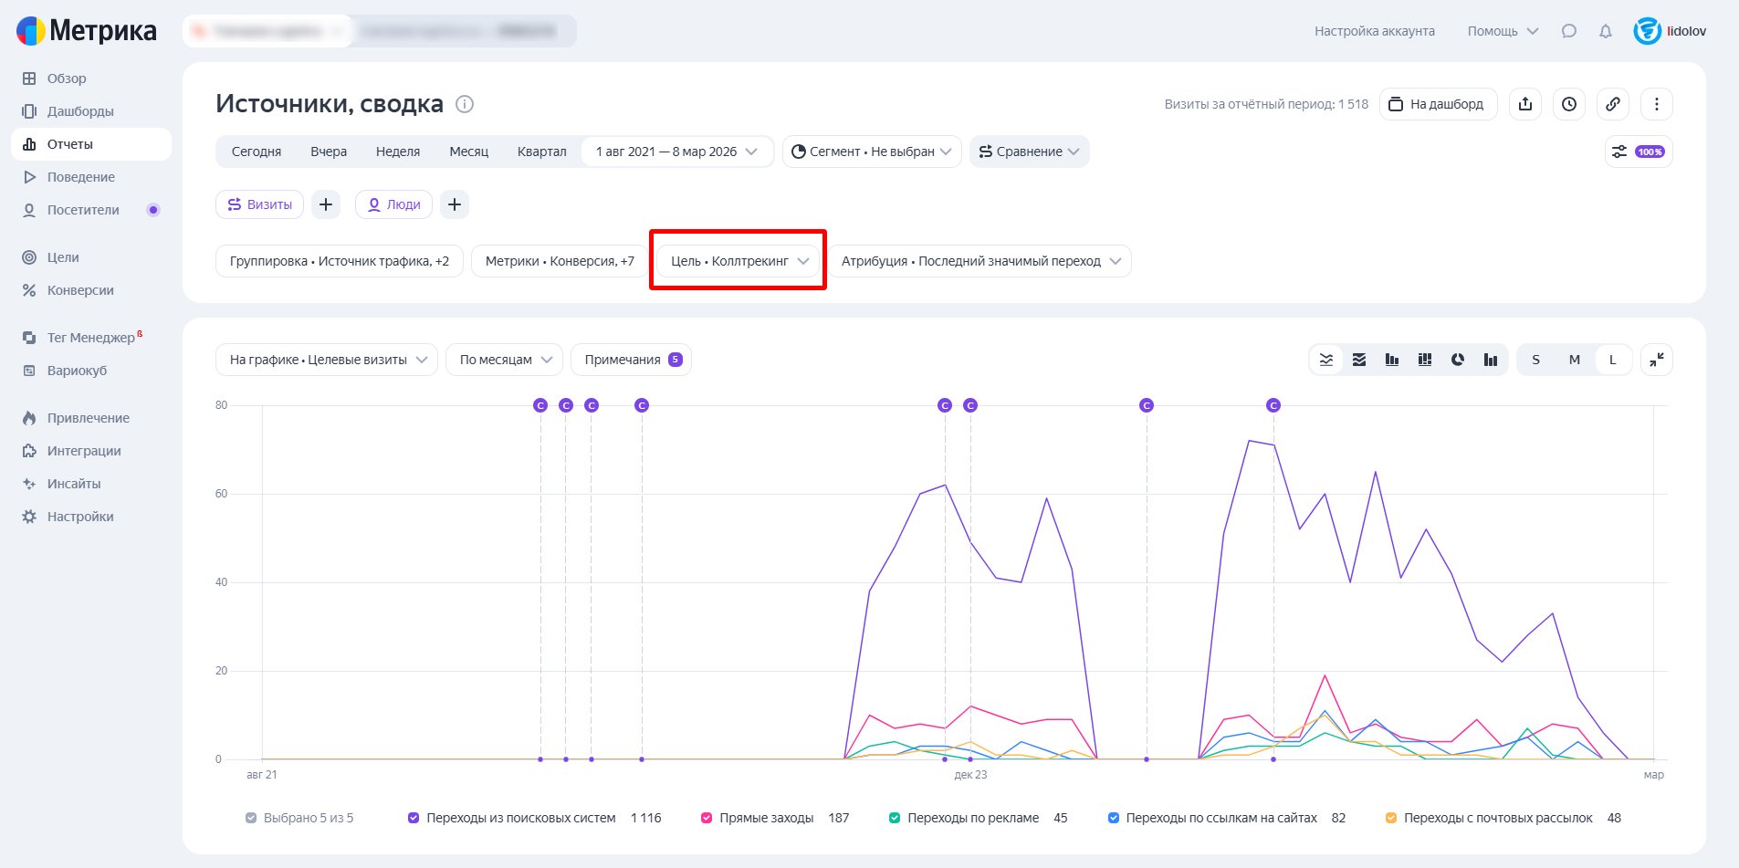Open the clock history icon
The height and width of the screenshot is (868, 1739).
[1569, 104]
